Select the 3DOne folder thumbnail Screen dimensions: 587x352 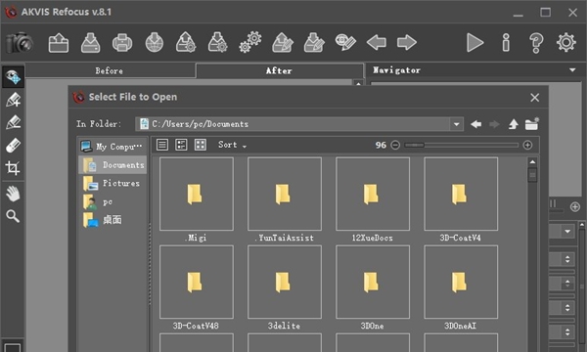373,282
